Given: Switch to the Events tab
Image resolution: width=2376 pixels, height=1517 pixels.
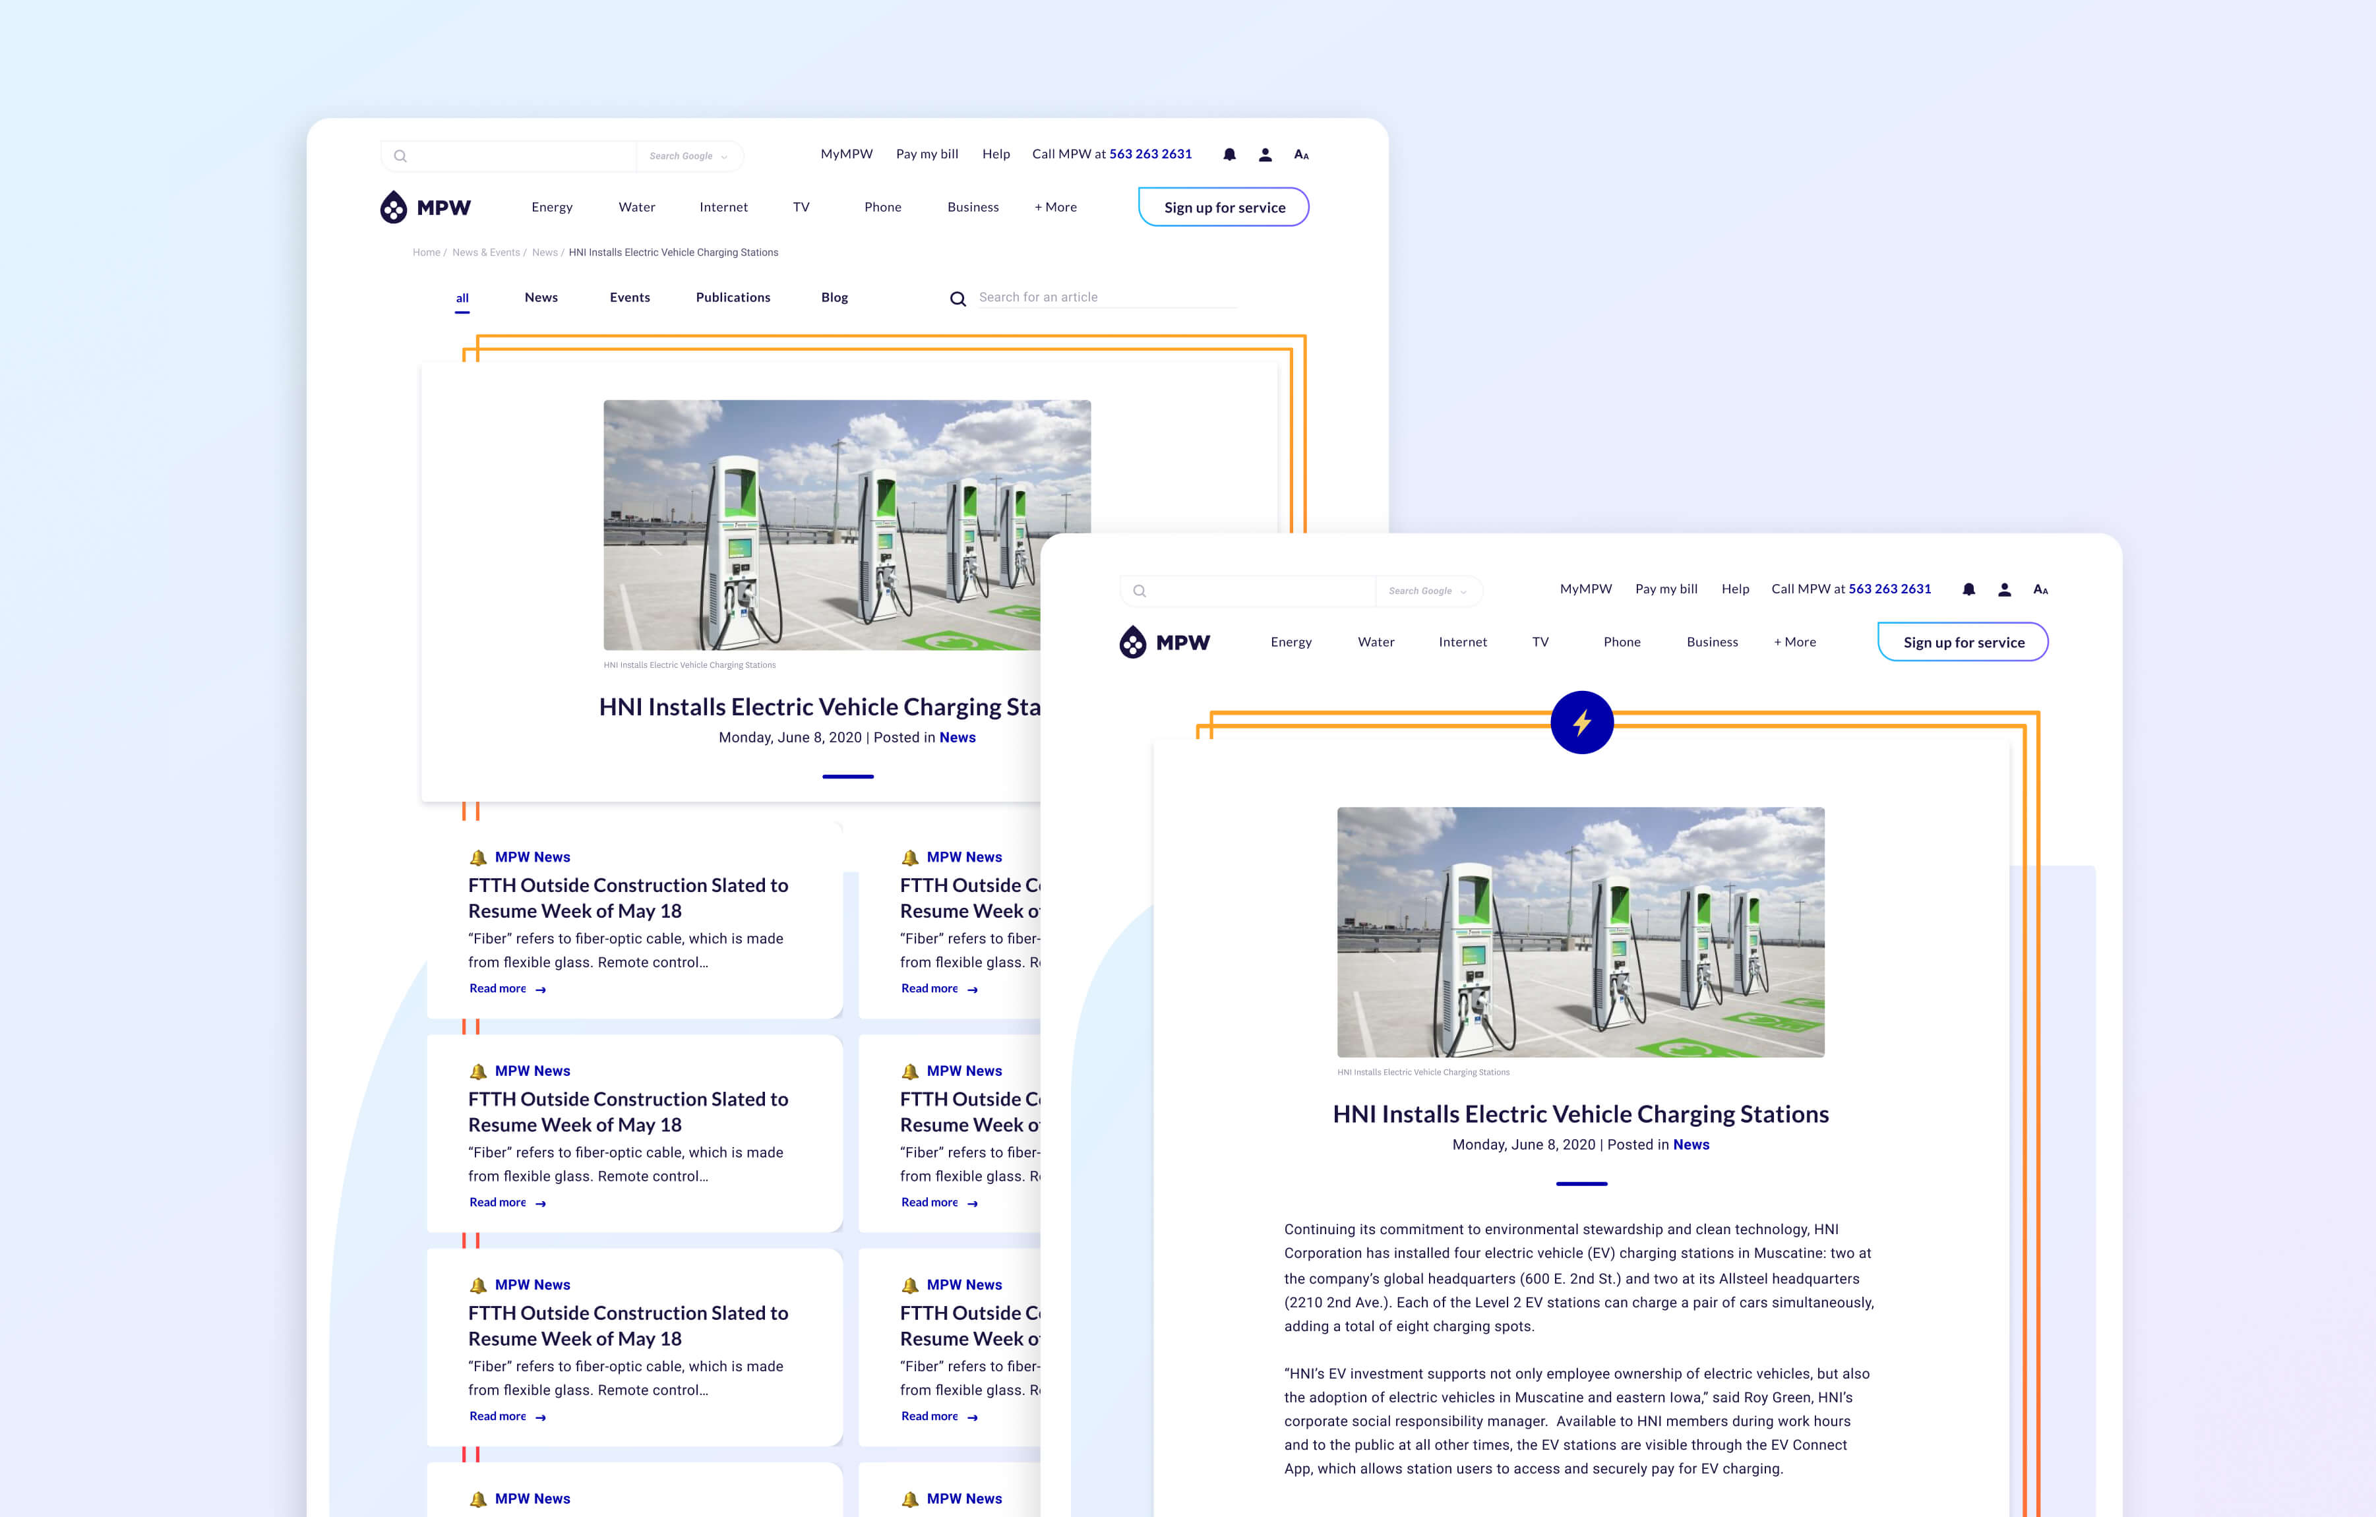Looking at the screenshot, I should tap(630, 298).
